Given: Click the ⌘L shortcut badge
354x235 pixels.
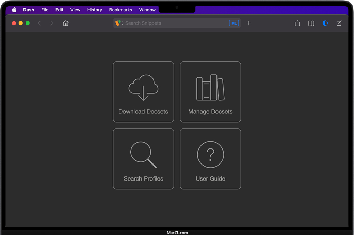Looking at the screenshot, I should (234, 23).
